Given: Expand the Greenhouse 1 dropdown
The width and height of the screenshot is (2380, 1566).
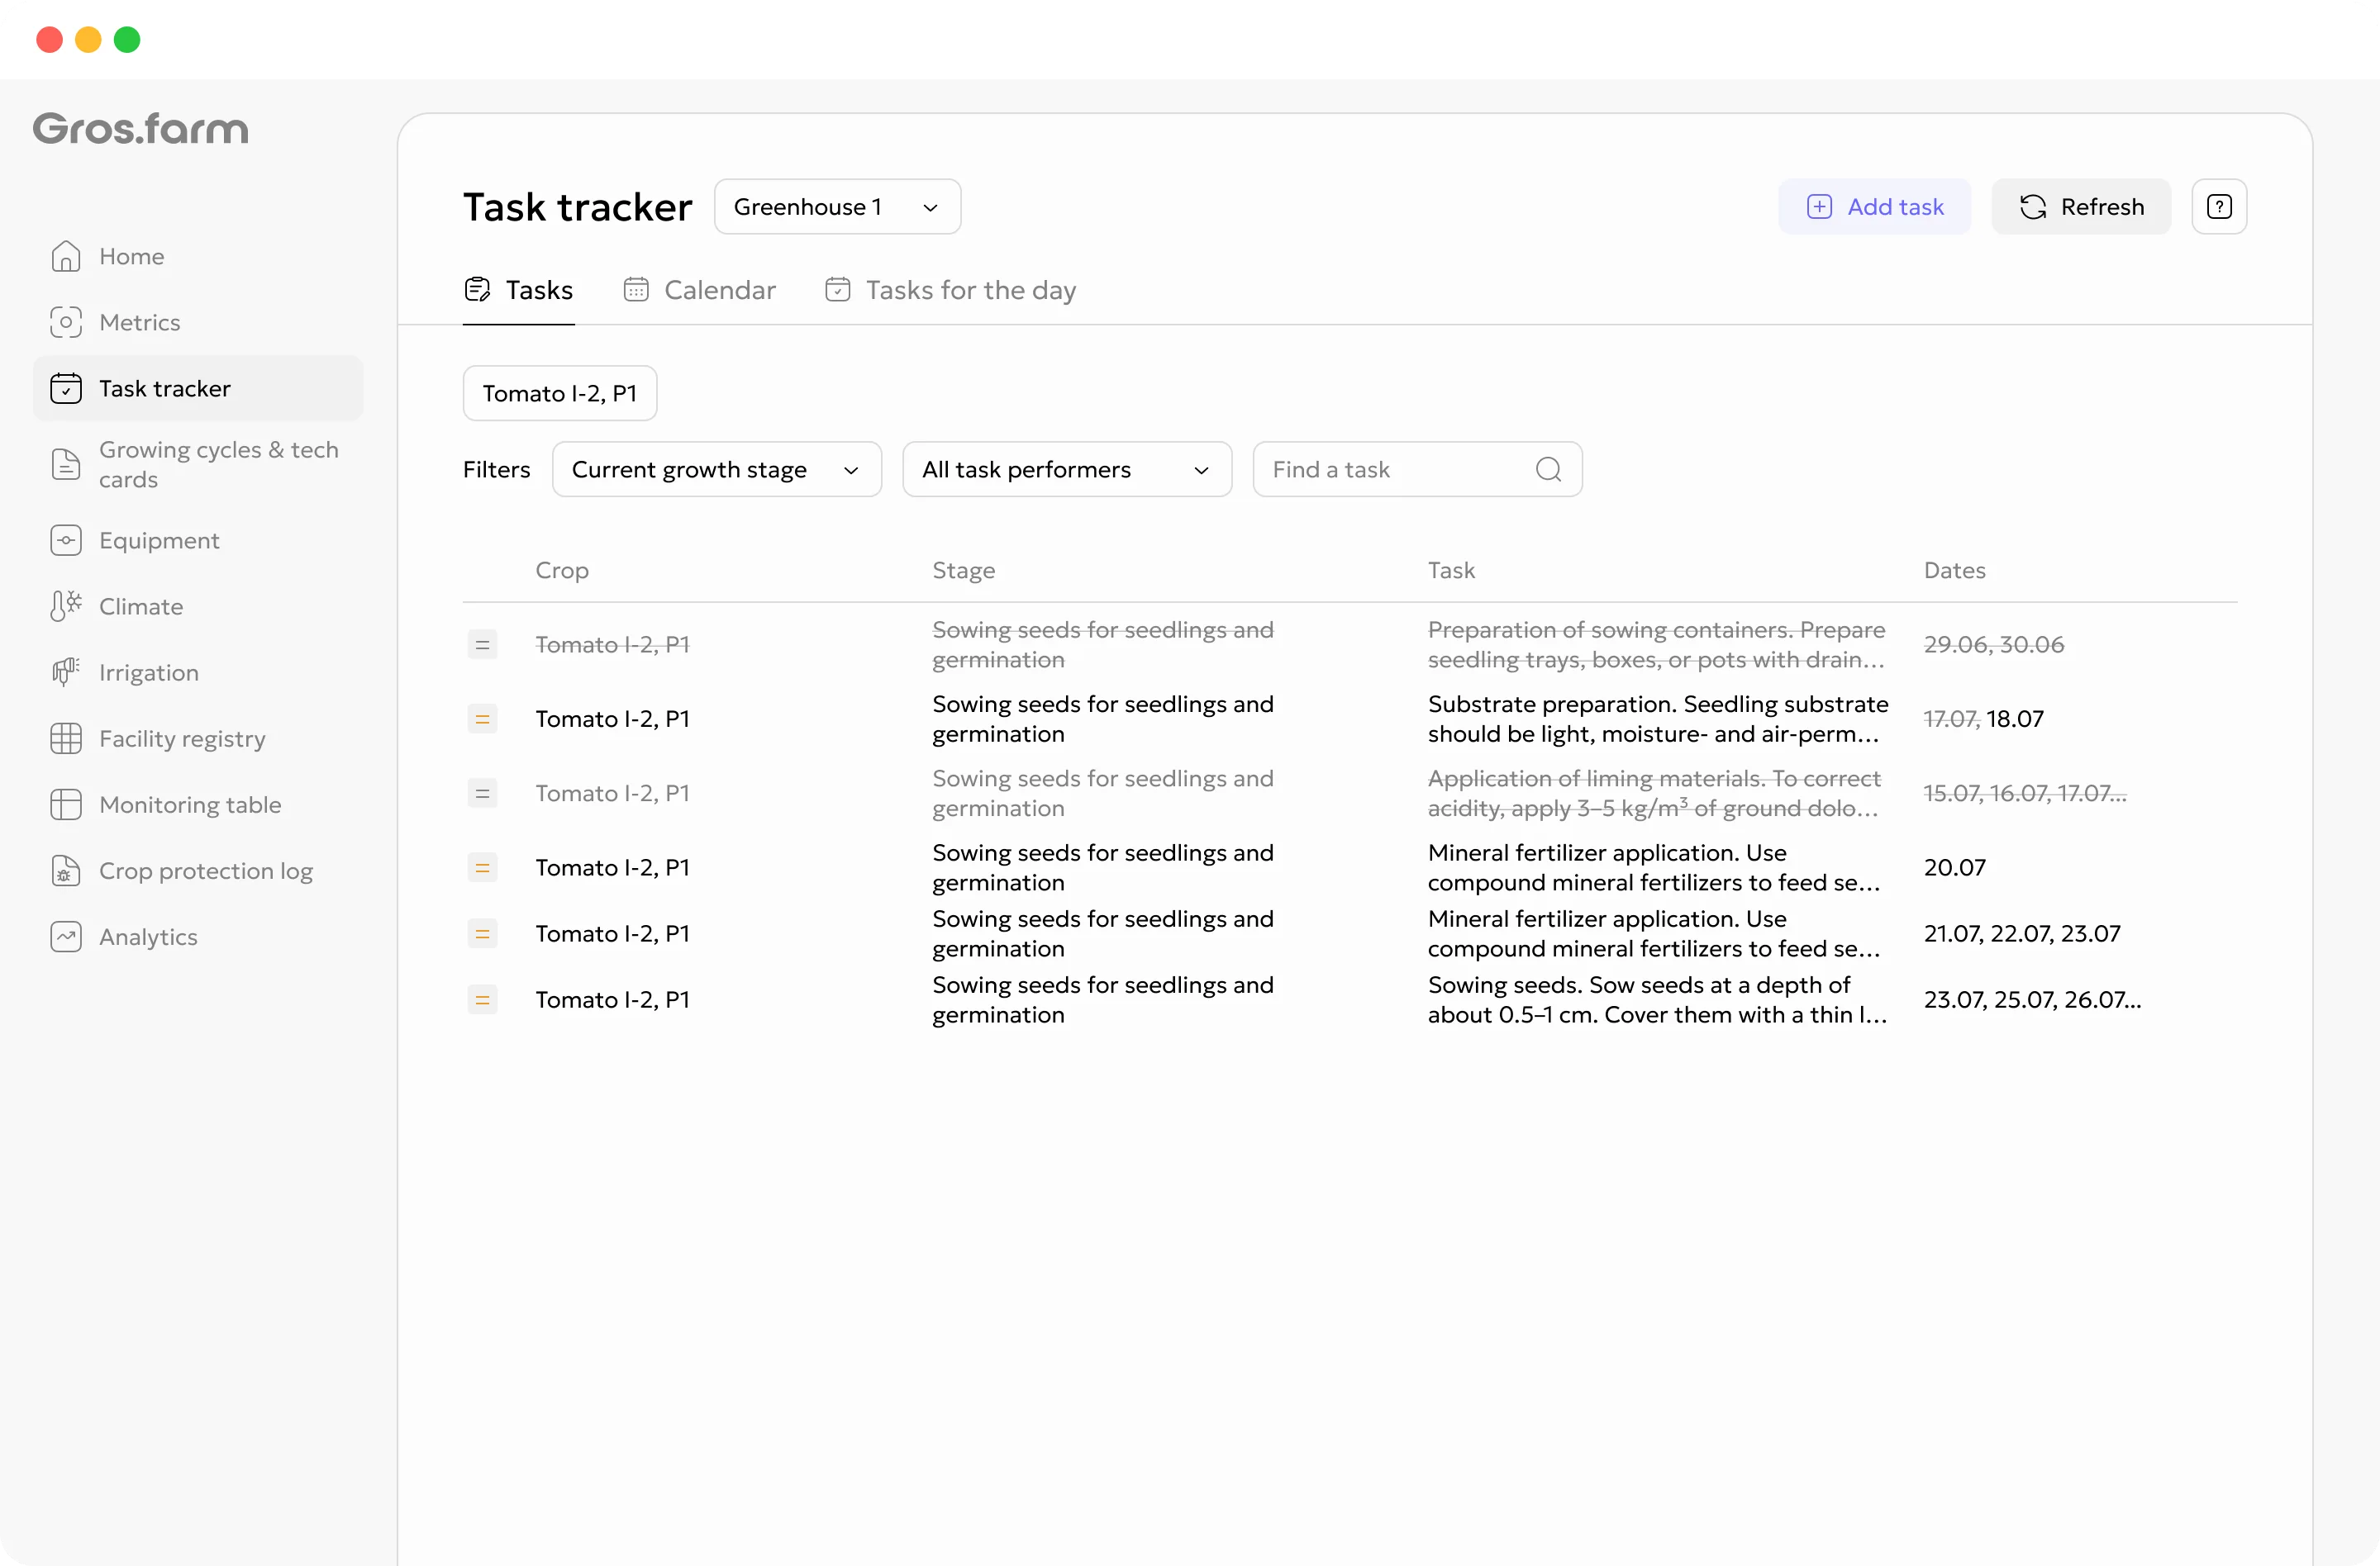Looking at the screenshot, I should (837, 206).
